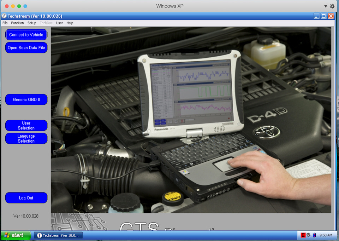Click the engine bay laptop splash image

pyautogui.click(x=191, y=120)
